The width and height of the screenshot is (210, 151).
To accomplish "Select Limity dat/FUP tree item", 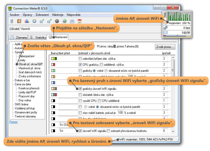I will pyautogui.click(x=27, y=92).
